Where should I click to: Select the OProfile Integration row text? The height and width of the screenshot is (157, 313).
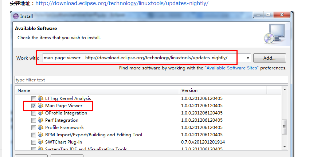pyautogui.click(x=66, y=113)
